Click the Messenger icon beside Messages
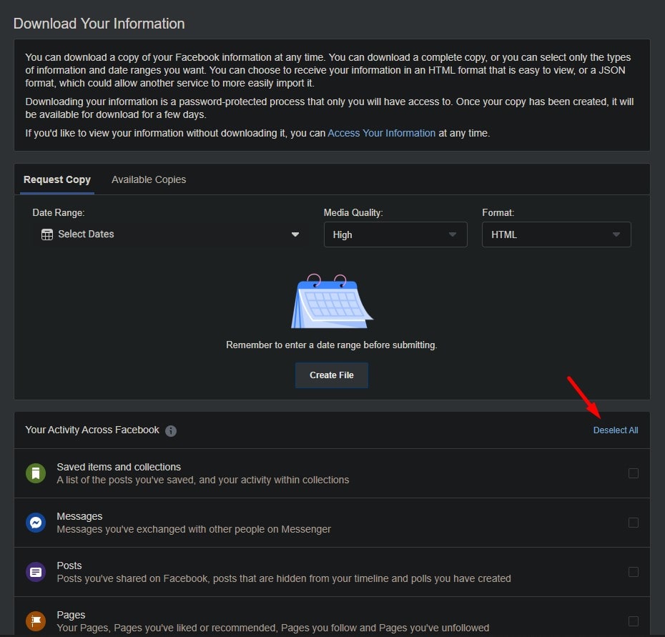Viewport: 665px width, 637px height. [x=36, y=523]
